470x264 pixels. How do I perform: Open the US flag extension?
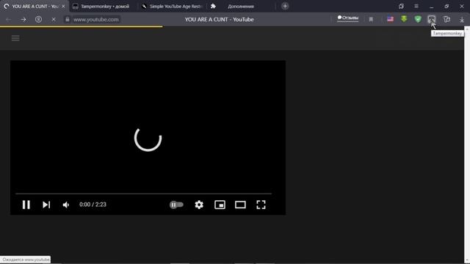pos(390,19)
